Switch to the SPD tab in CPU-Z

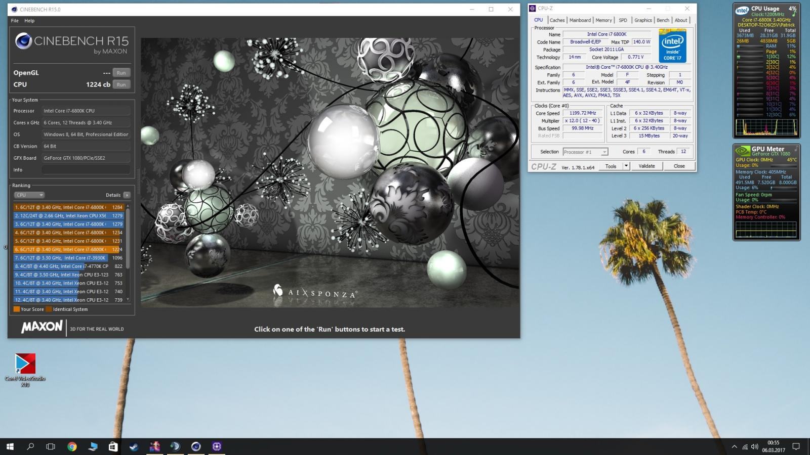click(x=623, y=20)
